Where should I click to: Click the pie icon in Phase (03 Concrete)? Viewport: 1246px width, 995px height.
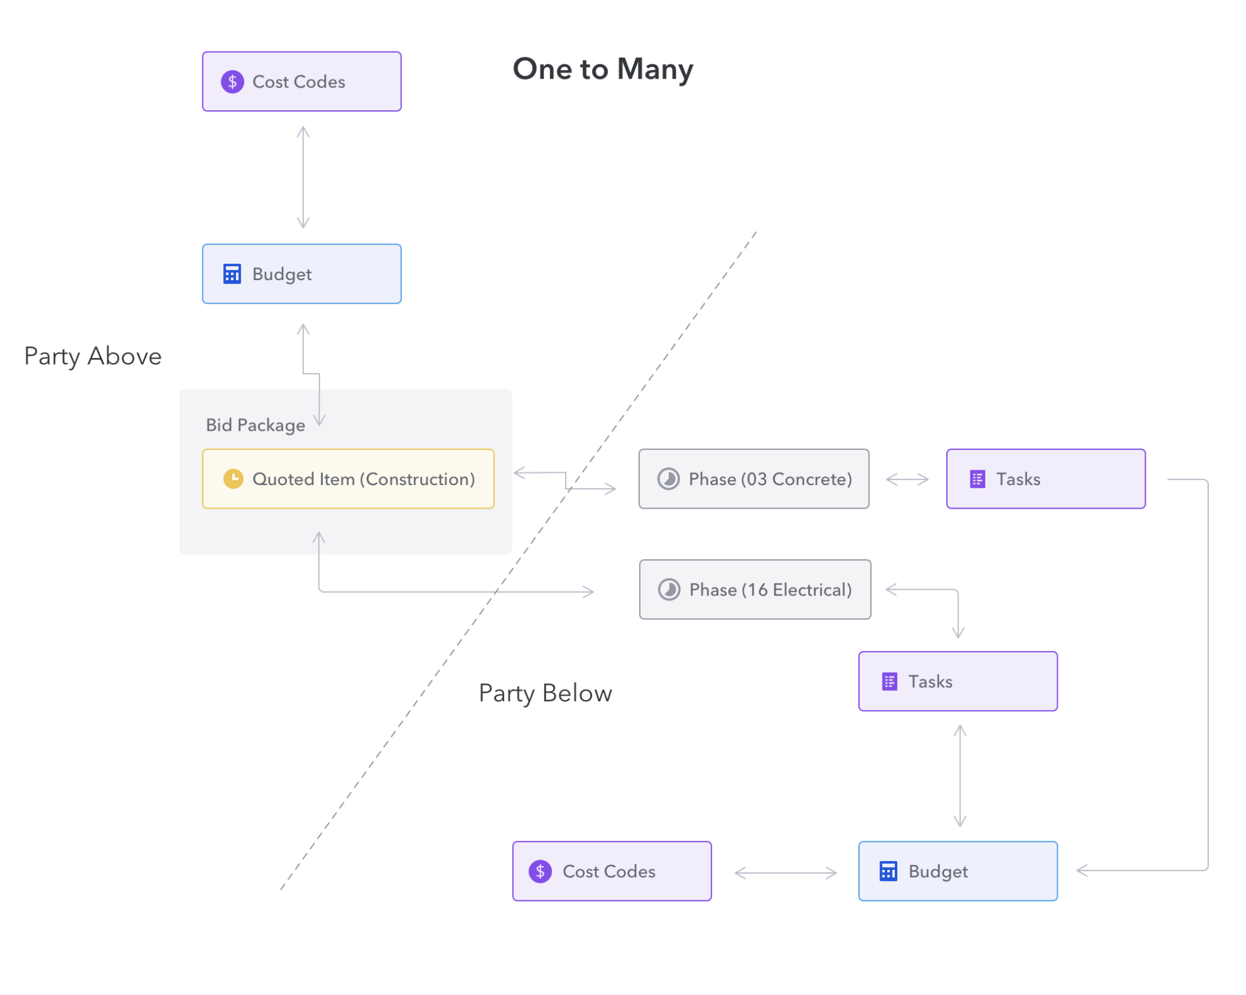668,479
